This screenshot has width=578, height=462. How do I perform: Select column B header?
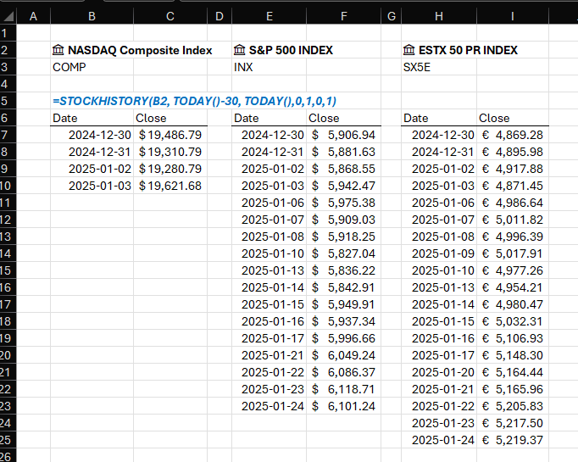pyautogui.click(x=92, y=16)
